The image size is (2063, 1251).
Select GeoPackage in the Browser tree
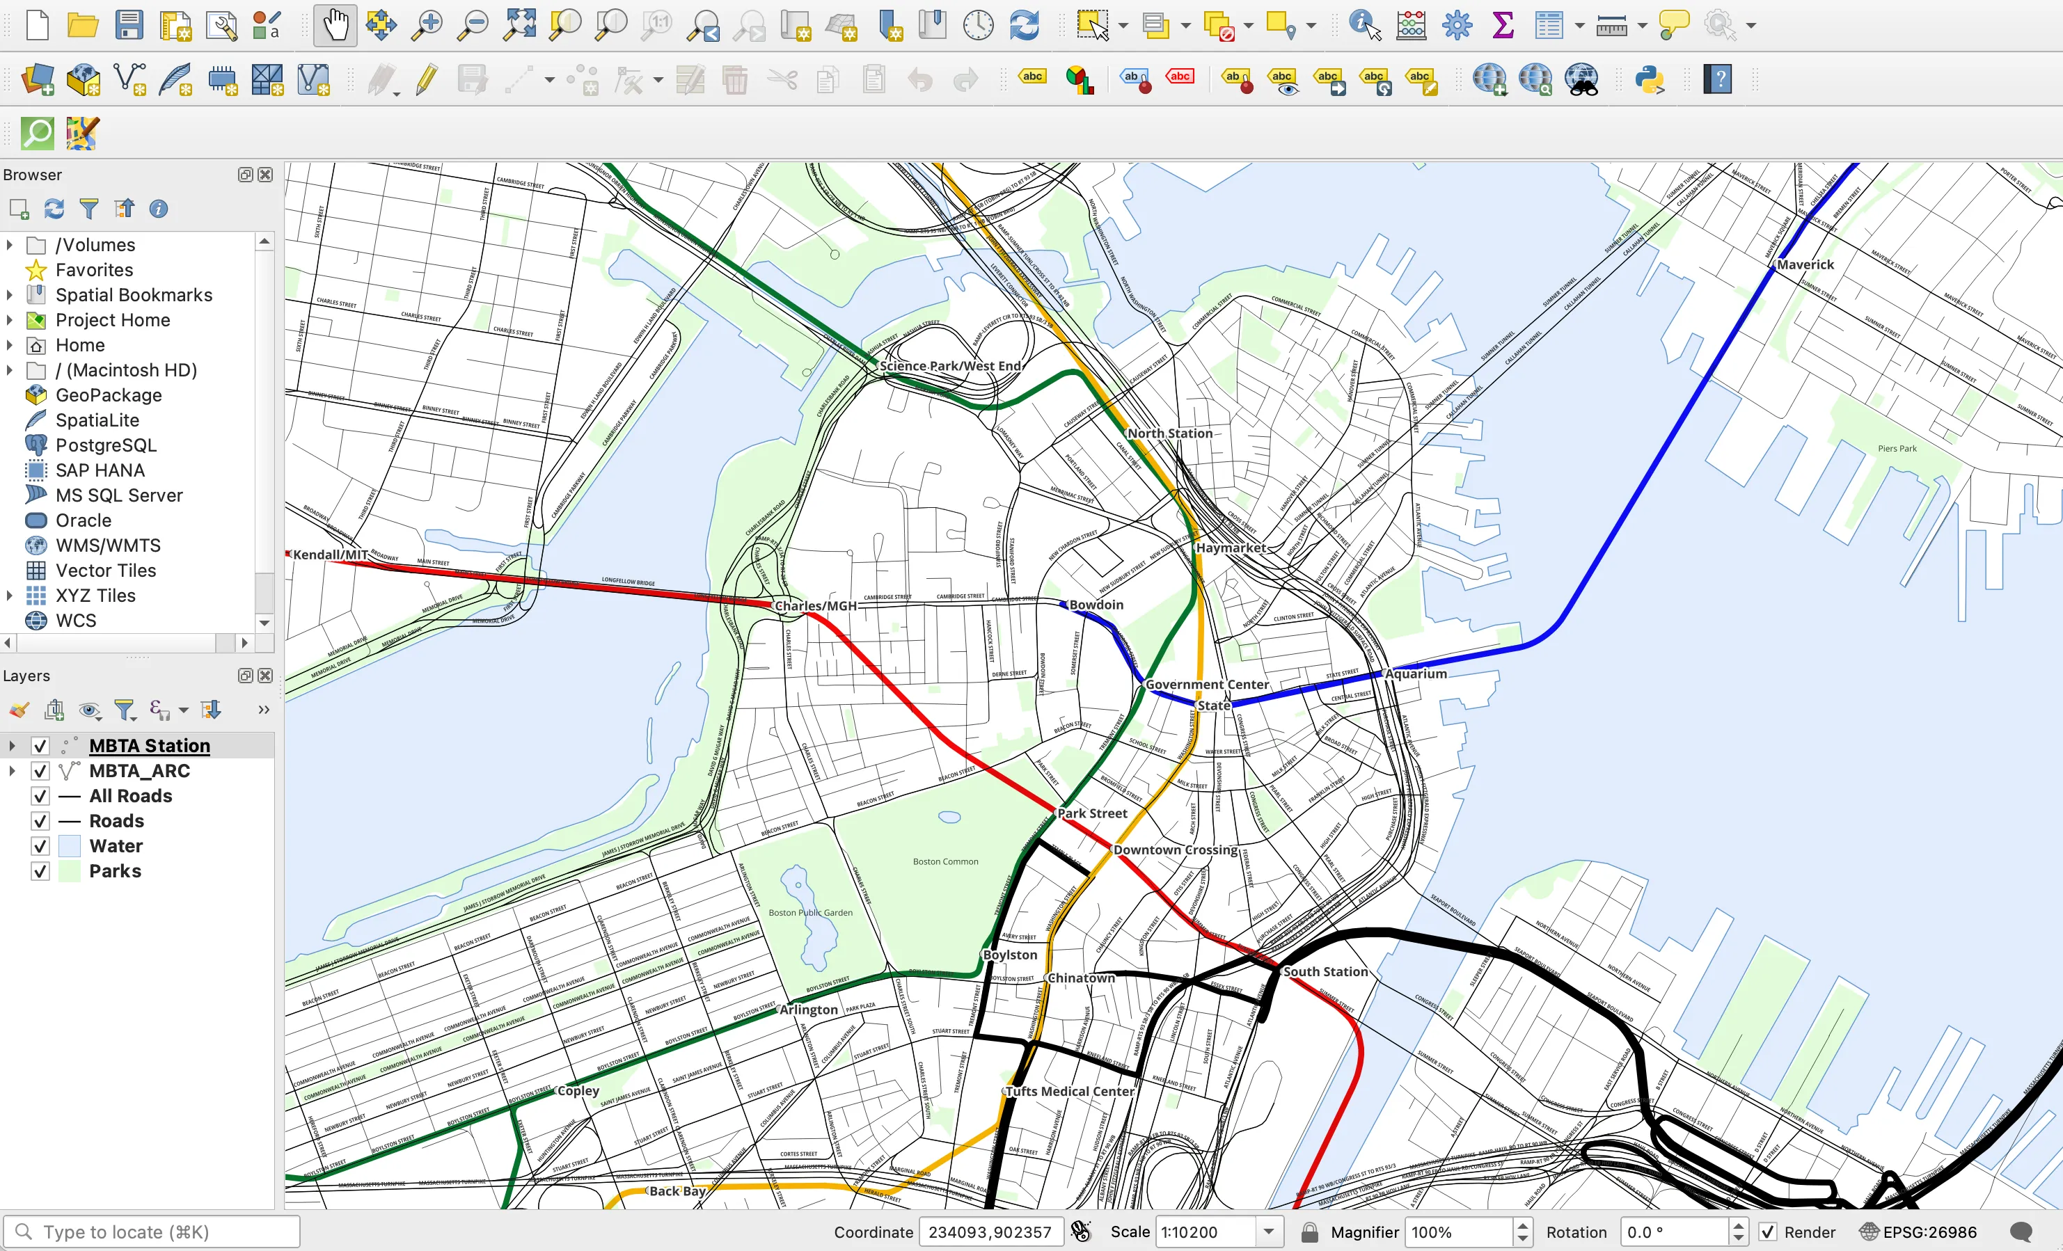(108, 395)
